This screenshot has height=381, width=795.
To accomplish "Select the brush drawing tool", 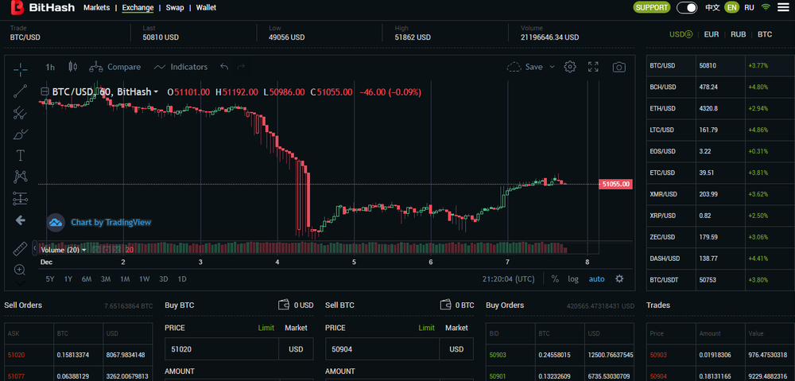I will coord(21,134).
